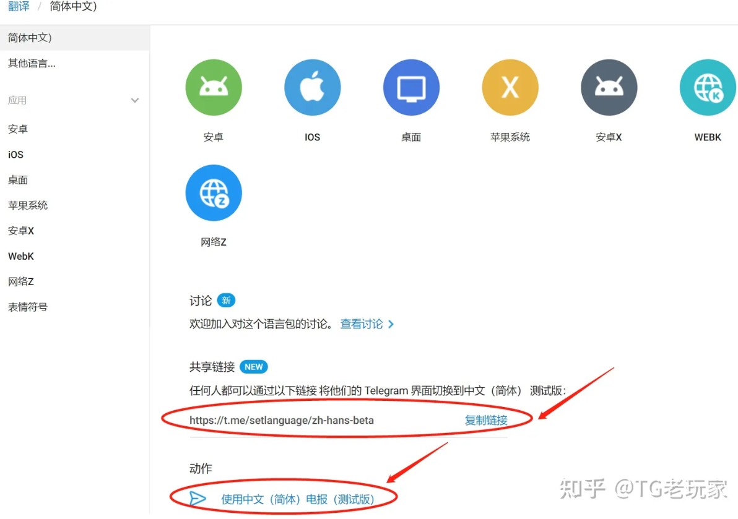The height and width of the screenshot is (519, 738).
Task: Open the dark gray 安卓X icon
Action: (609, 87)
